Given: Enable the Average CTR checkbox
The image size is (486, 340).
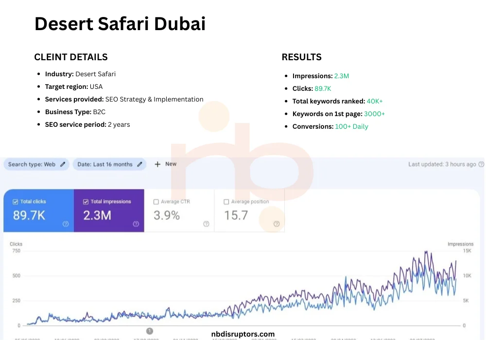Looking at the screenshot, I should click(156, 202).
